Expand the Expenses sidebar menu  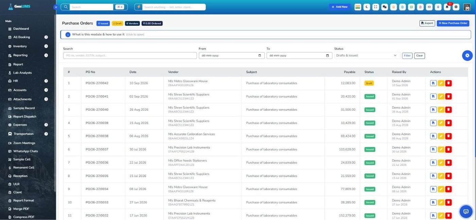[x=28, y=125]
